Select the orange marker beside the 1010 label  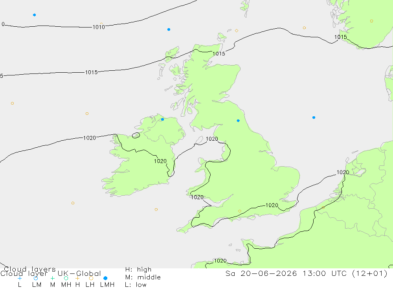coord(101,24)
